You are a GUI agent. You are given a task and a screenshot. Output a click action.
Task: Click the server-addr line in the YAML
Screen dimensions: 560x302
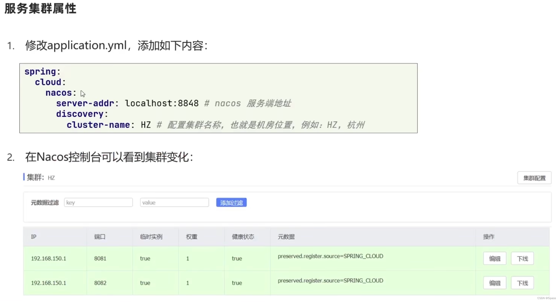pos(174,103)
